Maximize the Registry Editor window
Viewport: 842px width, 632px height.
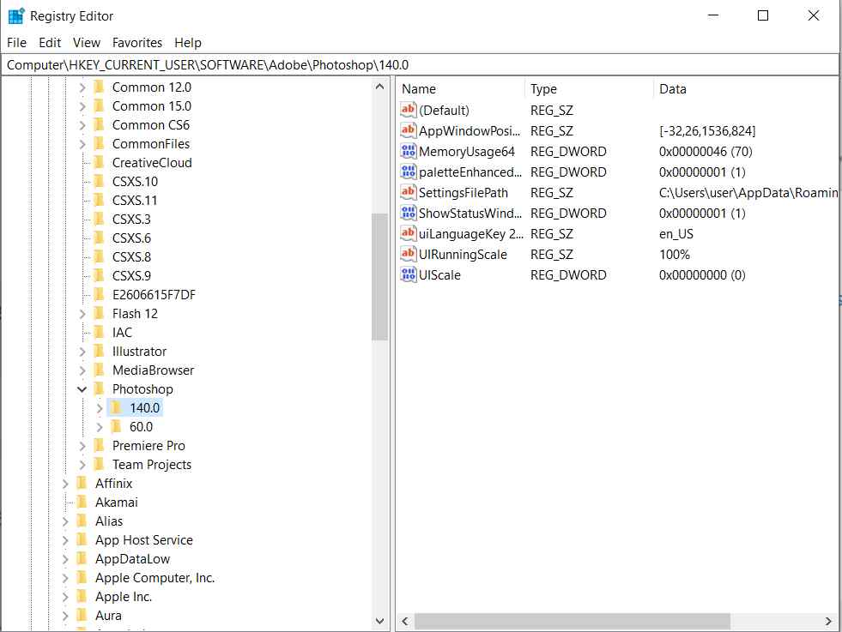[762, 15]
